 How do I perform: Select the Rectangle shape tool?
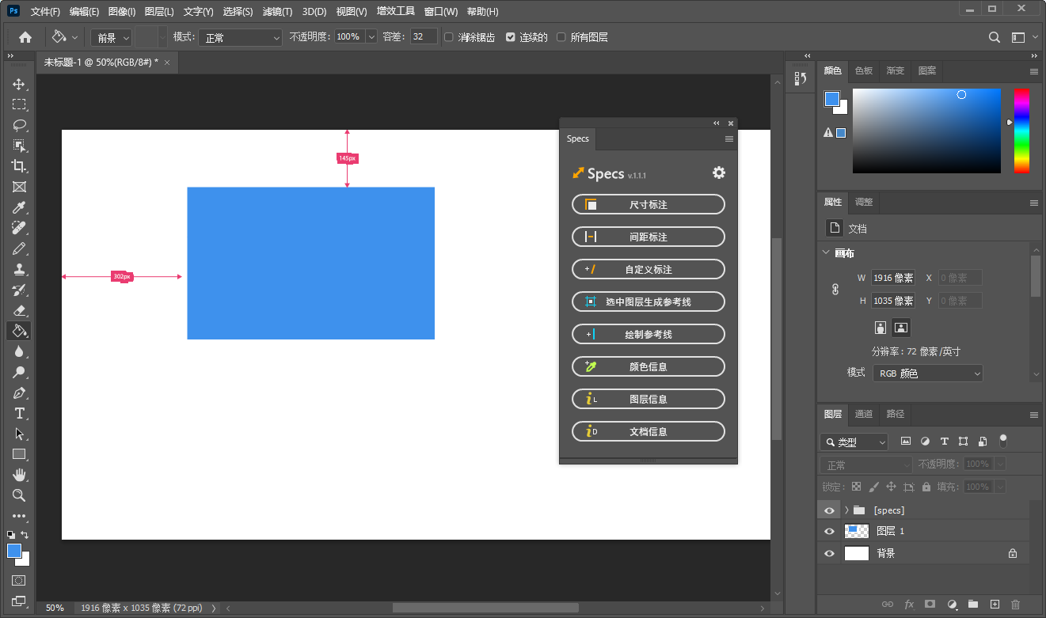tap(19, 454)
